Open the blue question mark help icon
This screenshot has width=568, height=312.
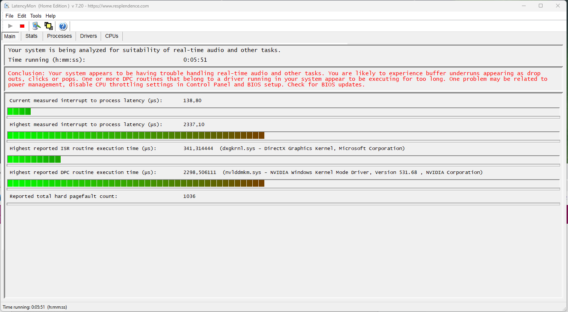click(x=63, y=26)
